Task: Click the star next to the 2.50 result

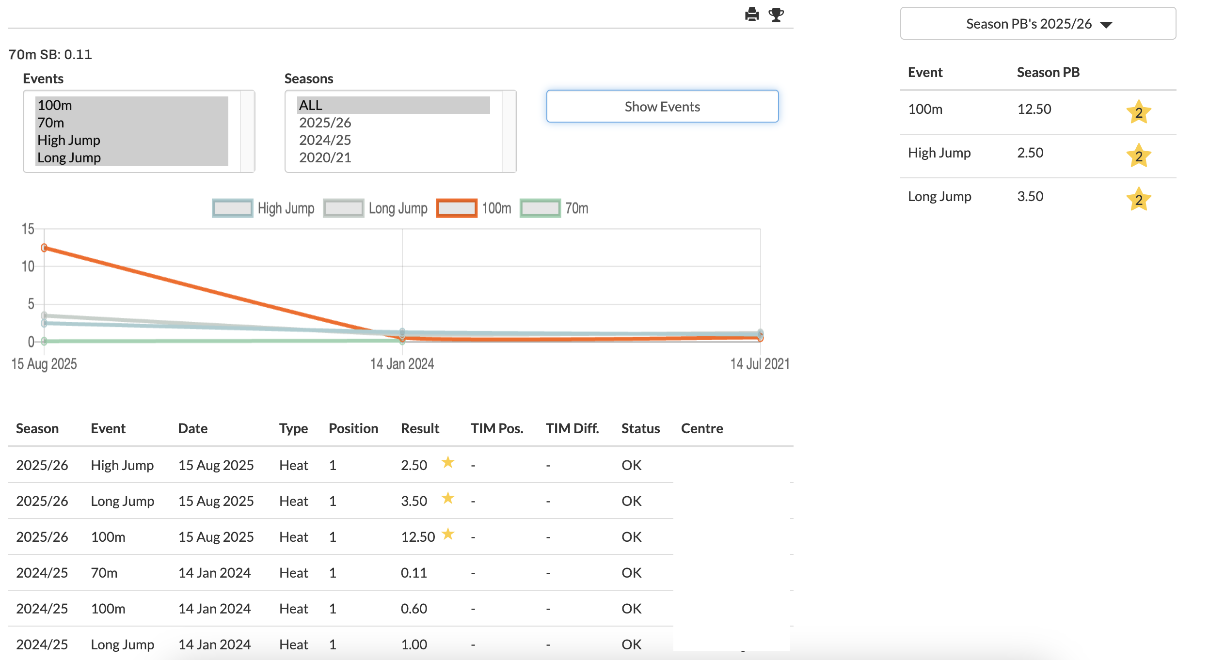Action: click(448, 462)
